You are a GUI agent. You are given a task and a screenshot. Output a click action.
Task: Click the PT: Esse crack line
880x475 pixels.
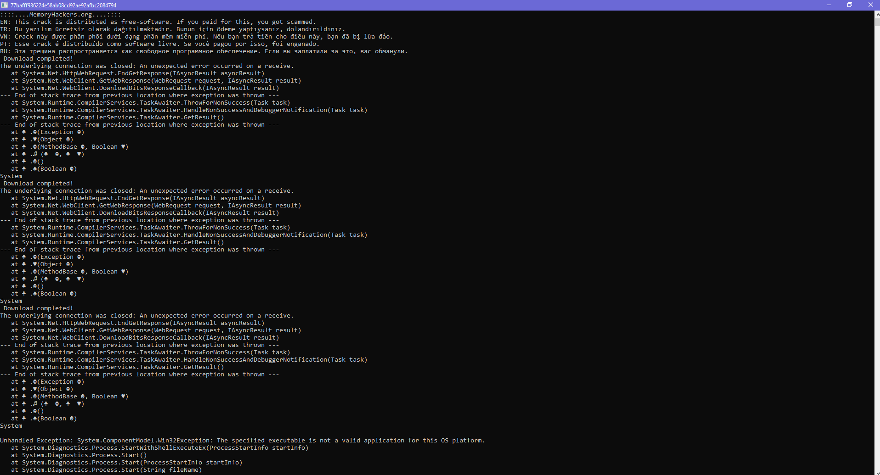160,44
